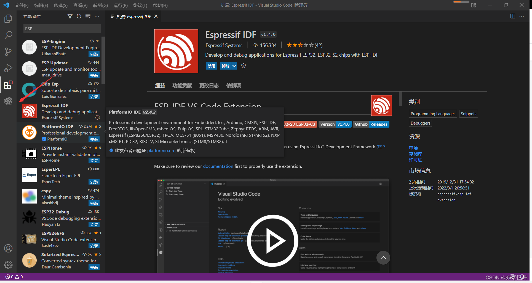The image size is (532, 283).
Task: Click the extension search box containing ESP
Action: pos(62,29)
